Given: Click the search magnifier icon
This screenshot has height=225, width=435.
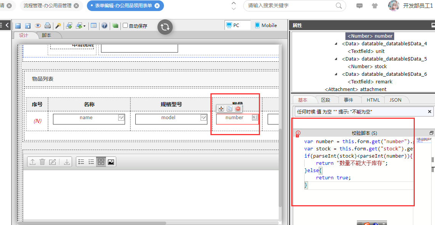Looking at the screenshot, I should [339, 6].
